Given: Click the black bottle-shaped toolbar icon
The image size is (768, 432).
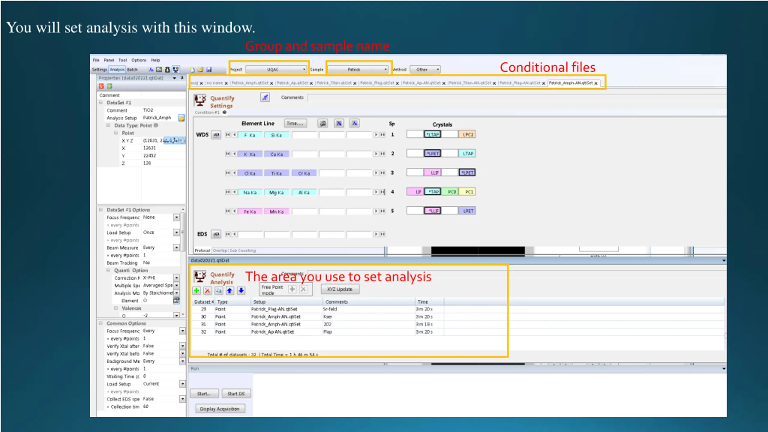Looking at the screenshot, I should [x=167, y=70].
